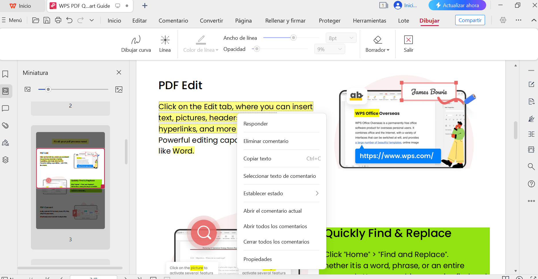Click the print icon in toolbar
538x279 pixels.
(x=58, y=20)
